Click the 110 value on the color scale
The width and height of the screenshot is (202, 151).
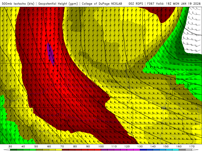(114, 146)
